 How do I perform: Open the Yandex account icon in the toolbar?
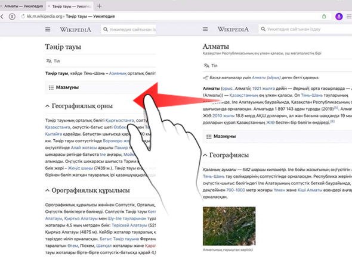(12, 17)
